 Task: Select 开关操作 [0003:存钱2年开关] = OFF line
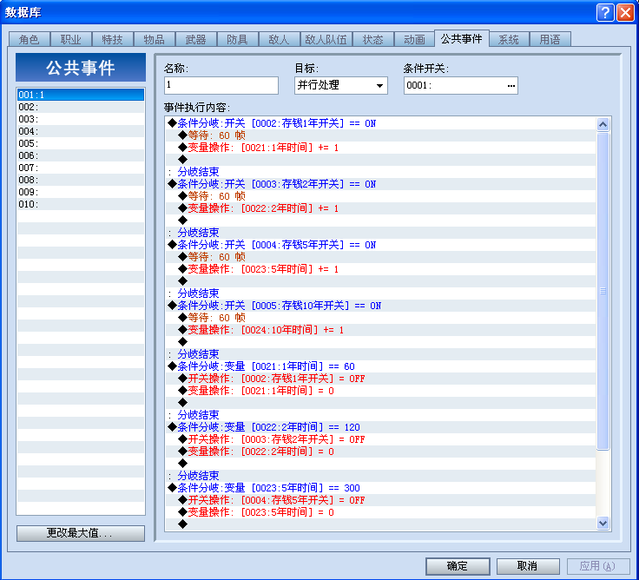coord(381,439)
